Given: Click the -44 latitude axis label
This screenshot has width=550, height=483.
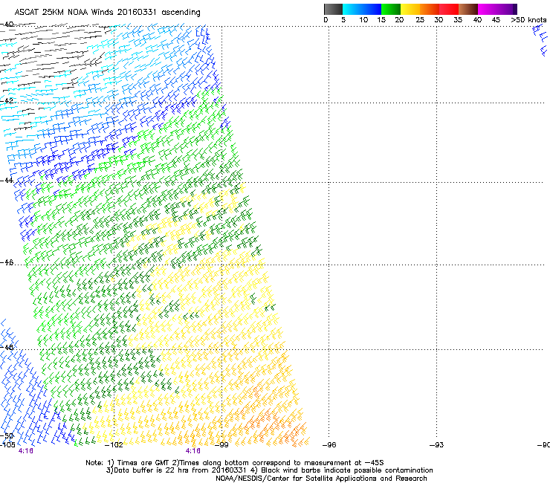Looking at the screenshot, I should coord(7,181).
